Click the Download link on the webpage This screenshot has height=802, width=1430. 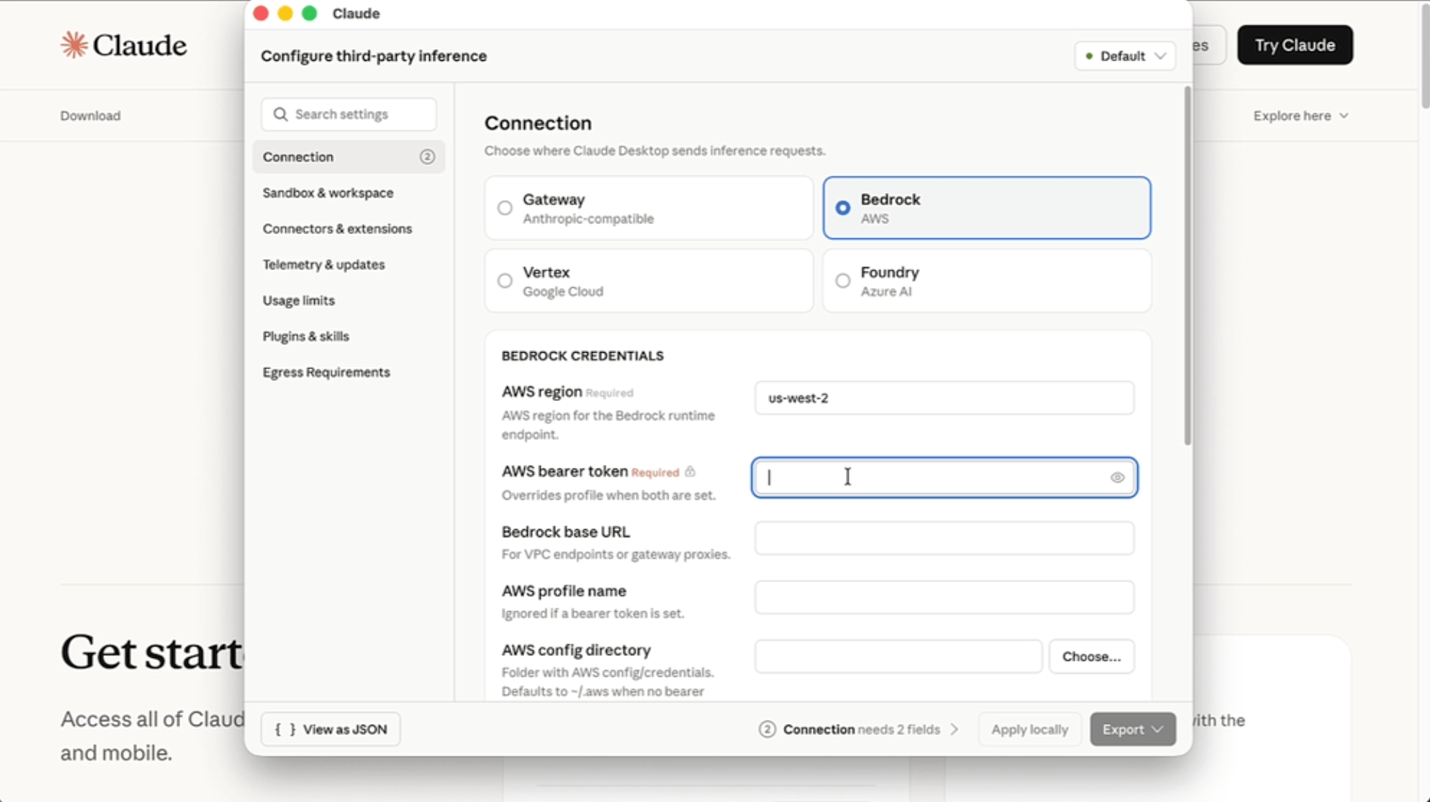[x=90, y=116]
